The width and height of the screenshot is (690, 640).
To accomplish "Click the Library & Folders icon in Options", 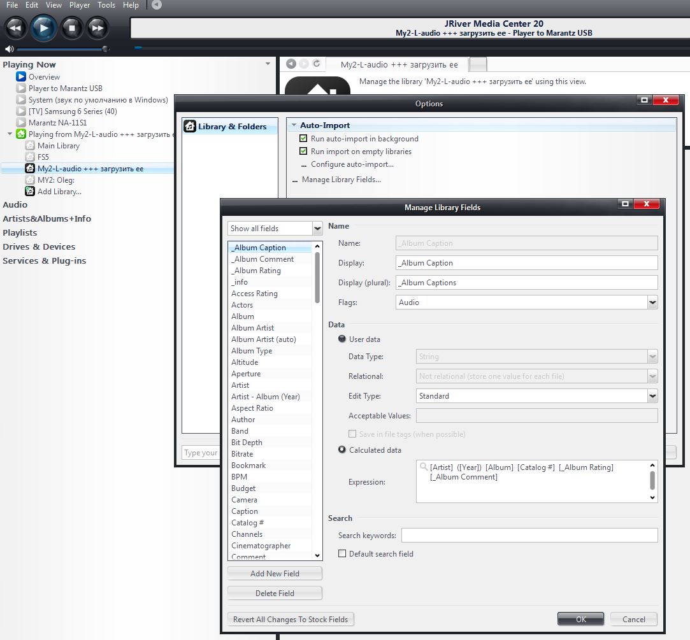I will [190, 126].
